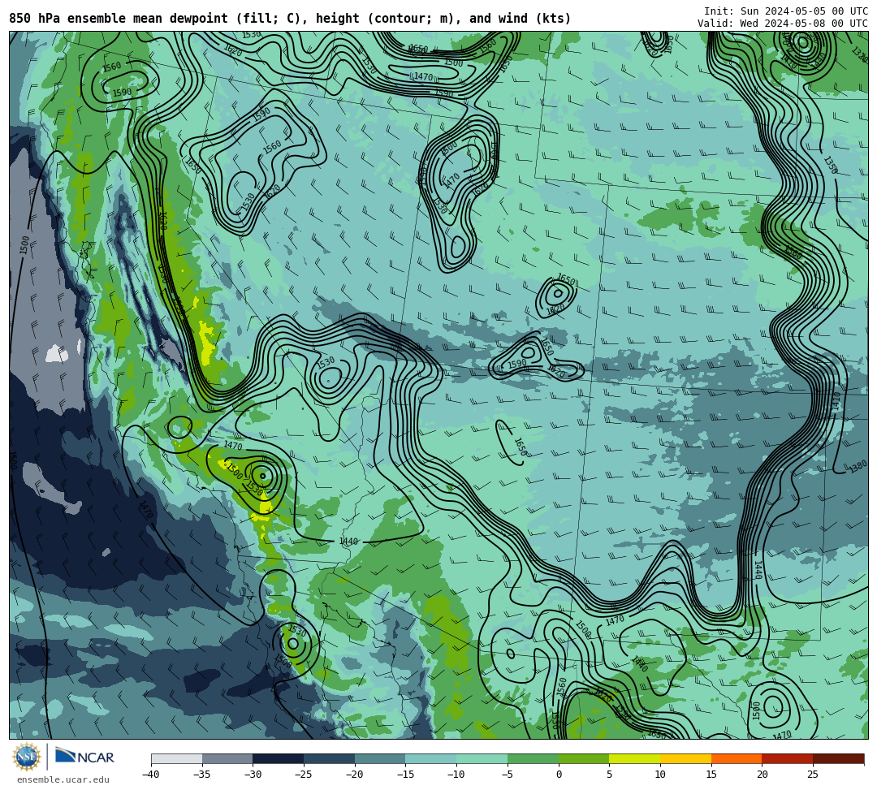Click the colorbar tick label 25
This screenshot has width=877, height=790.
[813, 775]
